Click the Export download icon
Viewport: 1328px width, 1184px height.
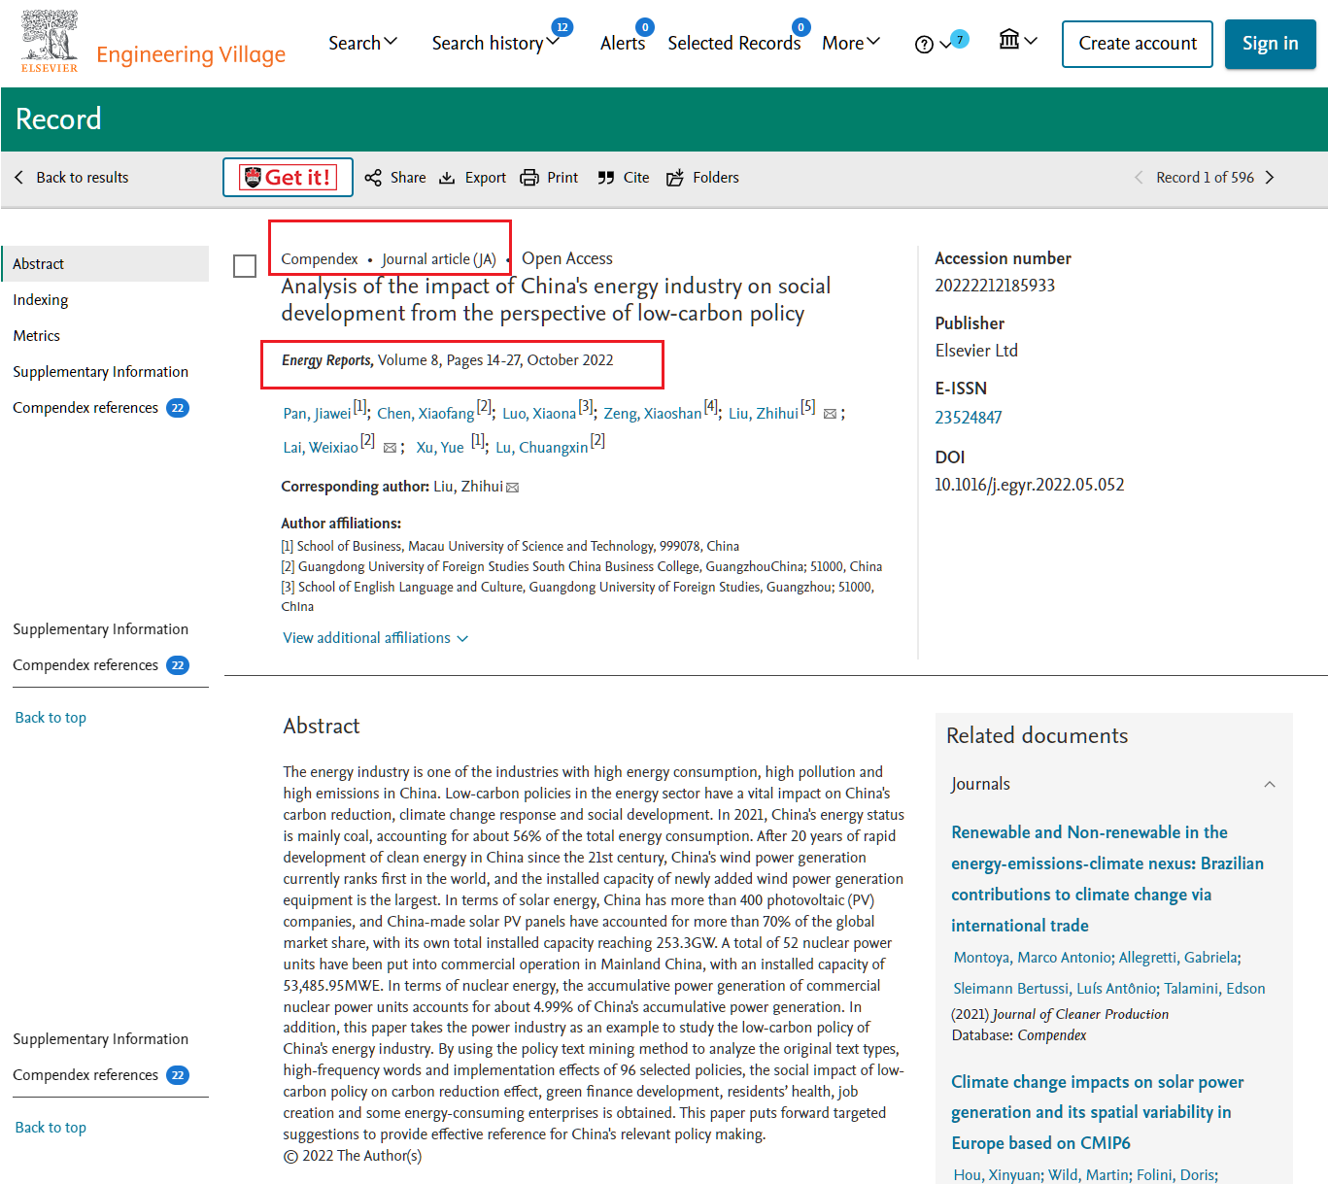coord(447,178)
